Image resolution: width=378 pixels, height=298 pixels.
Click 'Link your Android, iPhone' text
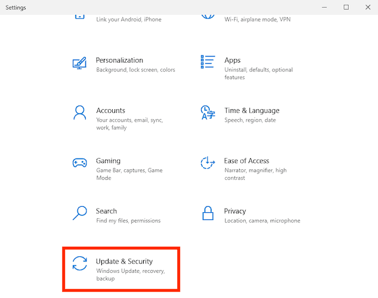coord(128,19)
